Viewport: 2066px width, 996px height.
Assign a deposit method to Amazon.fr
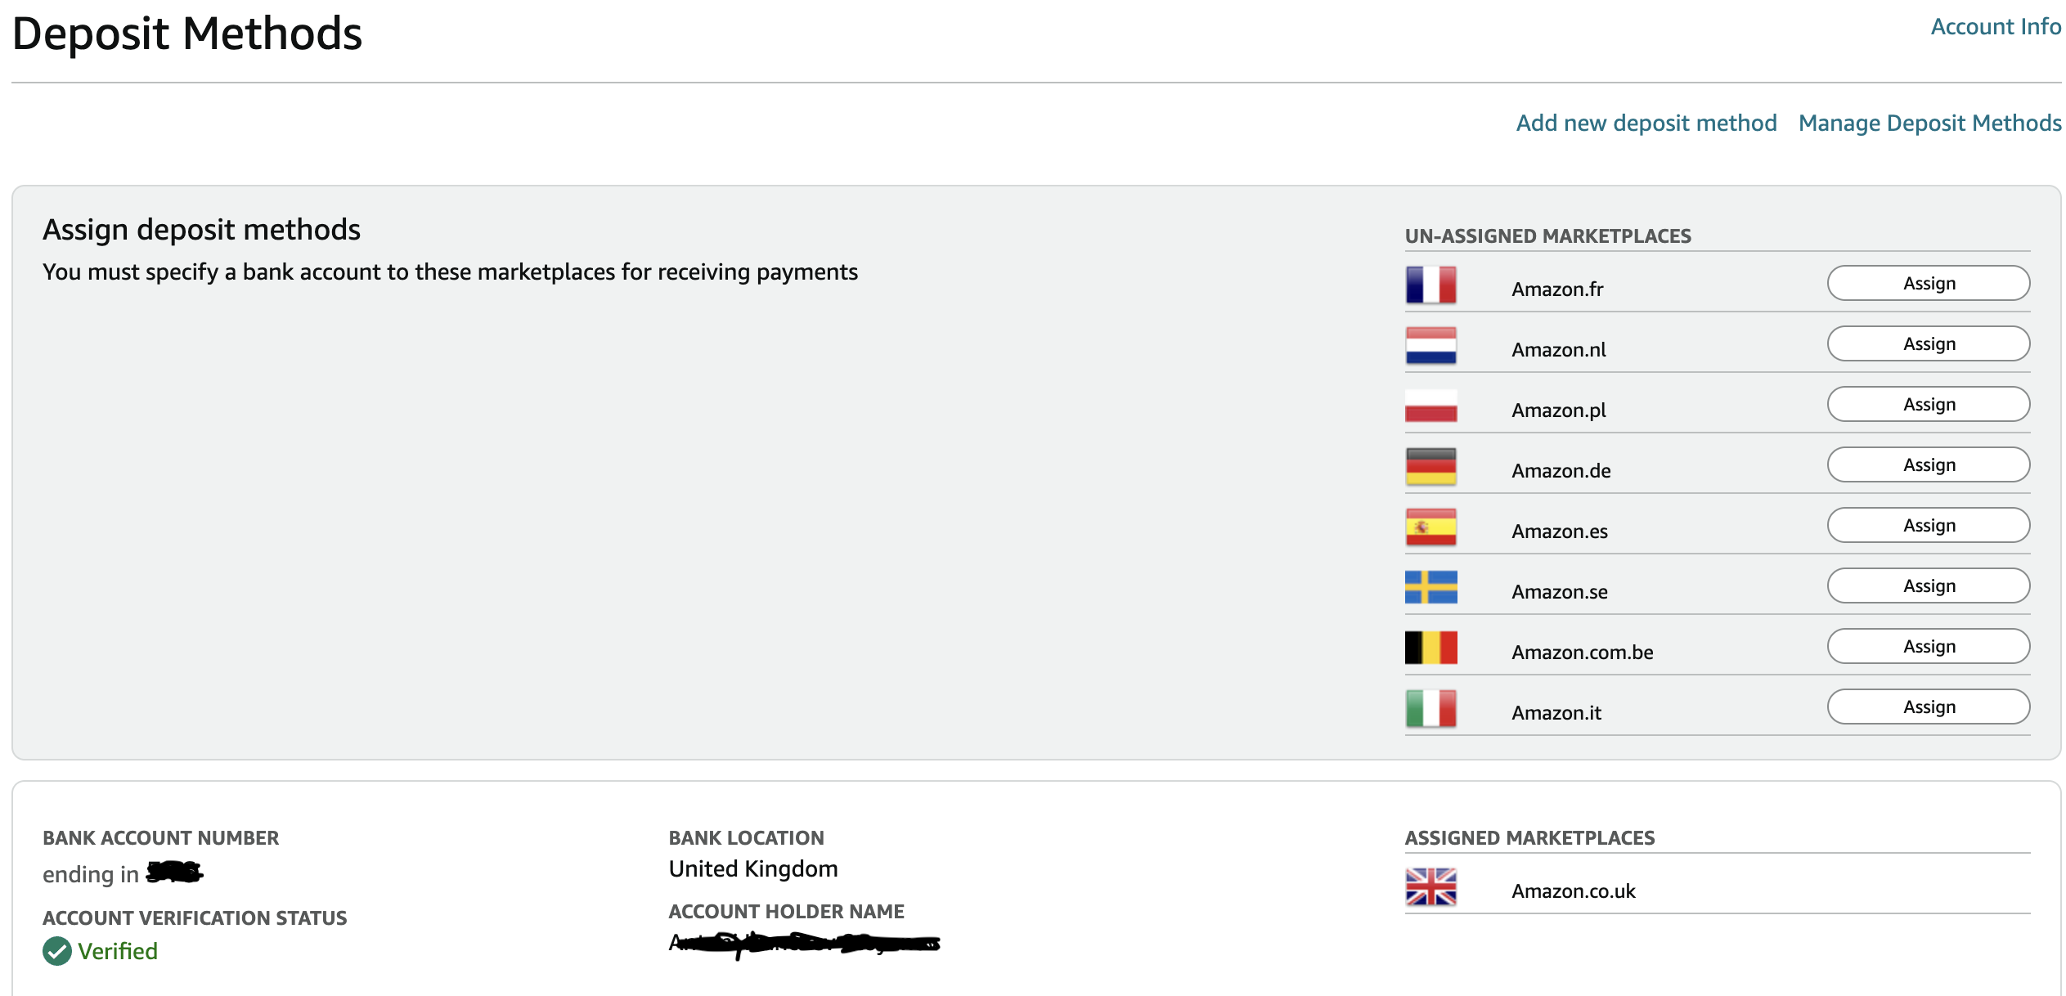(x=1929, y=283)
